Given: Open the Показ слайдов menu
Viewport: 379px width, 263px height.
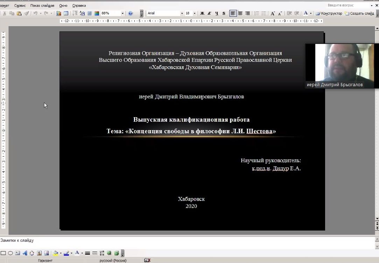Looking at the screenshot, I should (x=42, y=6).
